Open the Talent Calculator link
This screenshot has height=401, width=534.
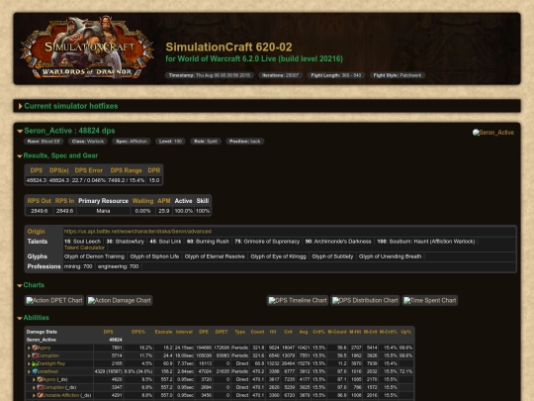(x=84, y=248)
